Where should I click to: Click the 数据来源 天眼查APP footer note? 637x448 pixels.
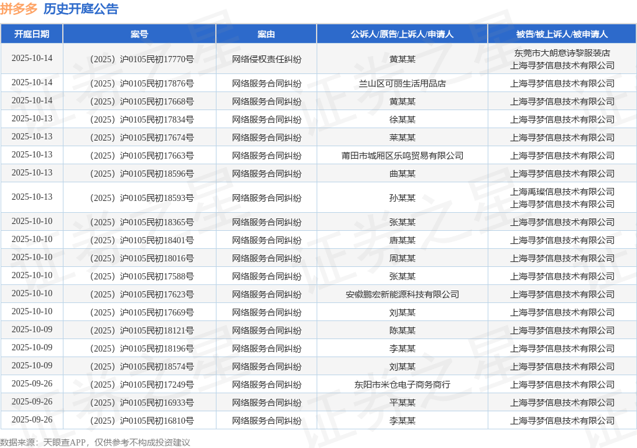pos(95,442)
